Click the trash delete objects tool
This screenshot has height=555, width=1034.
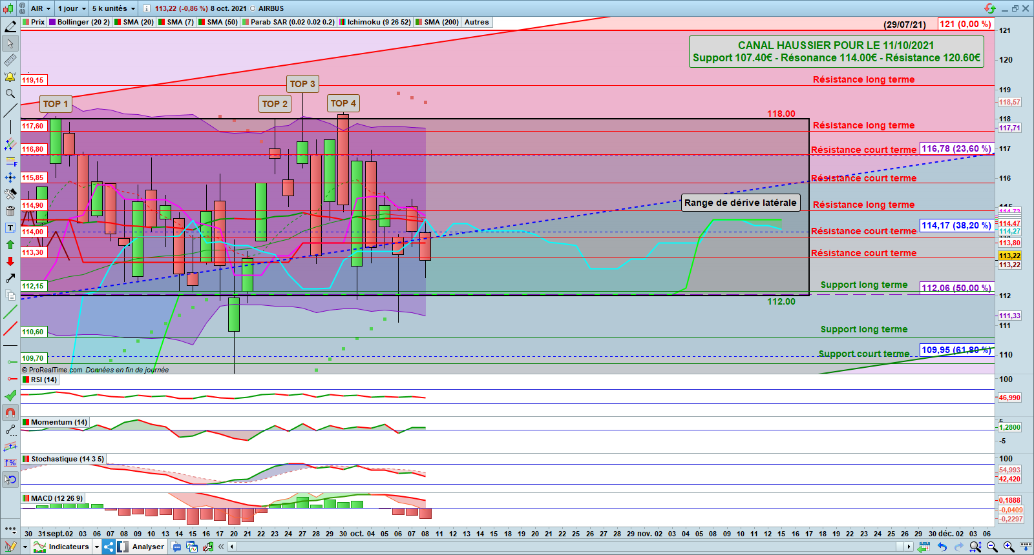(10, 211)
